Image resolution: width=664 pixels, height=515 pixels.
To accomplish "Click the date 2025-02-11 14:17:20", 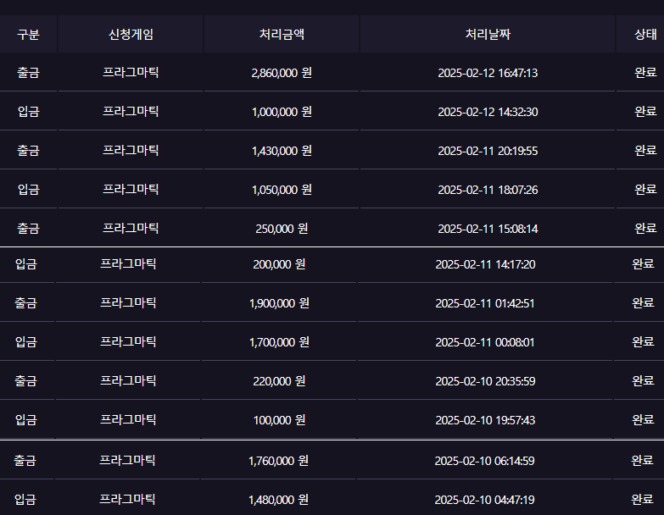I will 485,264.
